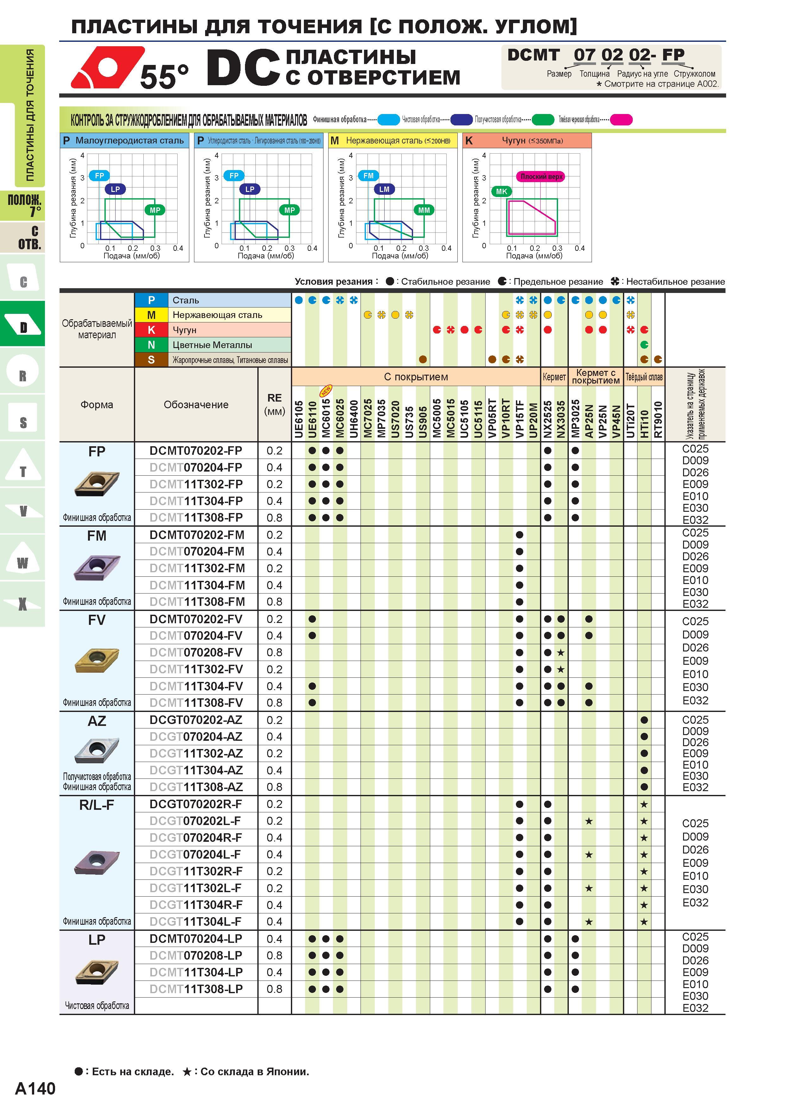The height and width of the screenshot is (1111, 785).
Task: Click the FP label in low carbon steel chart
Action: (x=99, y=176)
